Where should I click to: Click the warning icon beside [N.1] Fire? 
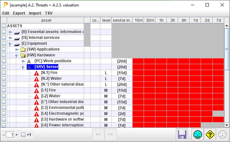point(36,73)
